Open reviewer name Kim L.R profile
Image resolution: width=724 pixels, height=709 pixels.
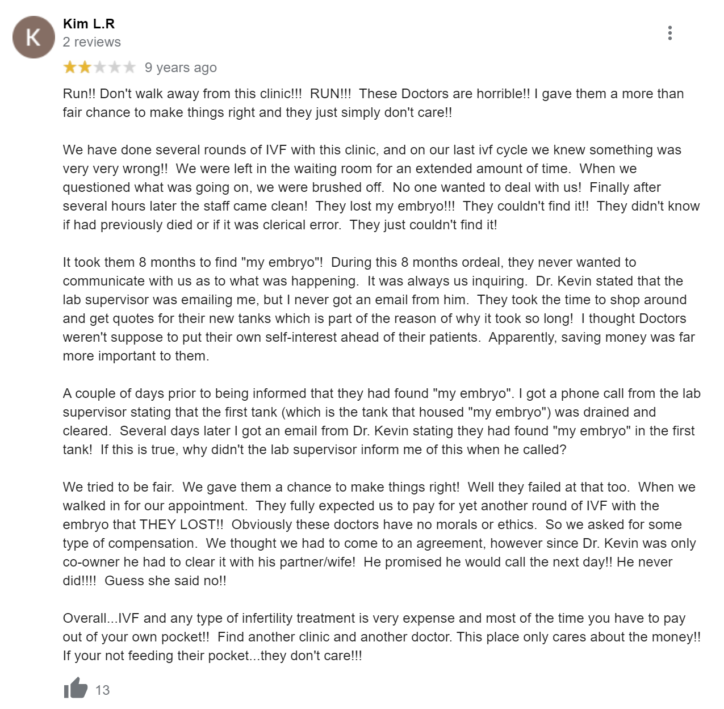89,24
